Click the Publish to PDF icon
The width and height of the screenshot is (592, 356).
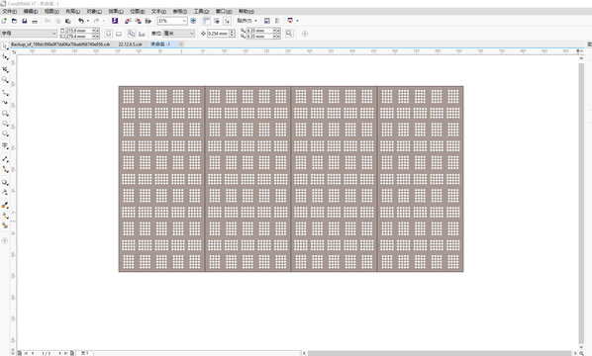148,21
